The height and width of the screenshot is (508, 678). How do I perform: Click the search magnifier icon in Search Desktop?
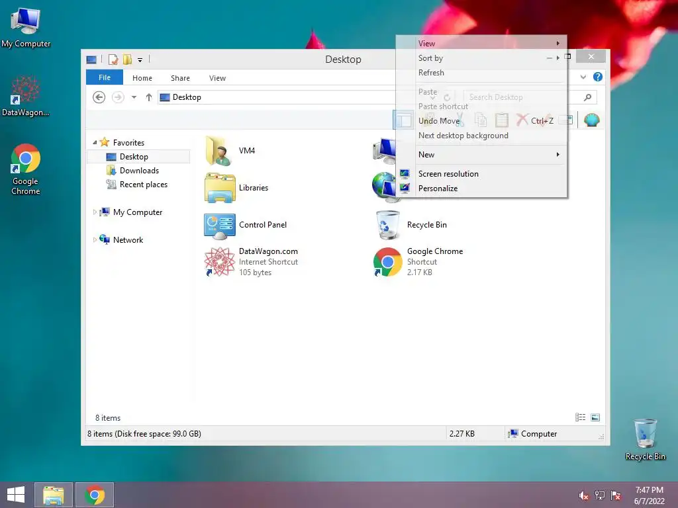point(587,97)
